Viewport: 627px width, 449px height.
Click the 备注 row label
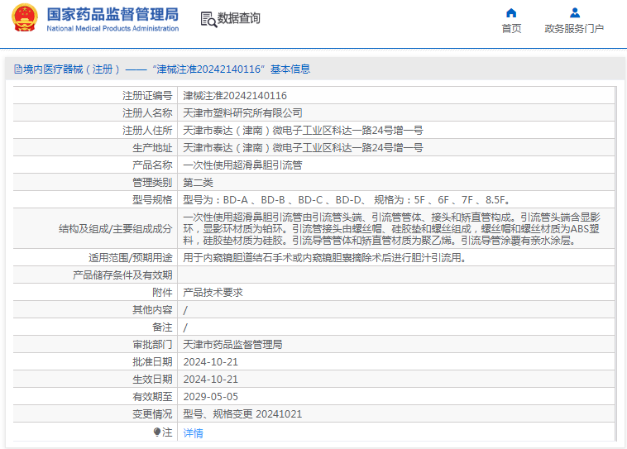pos(162,327)
